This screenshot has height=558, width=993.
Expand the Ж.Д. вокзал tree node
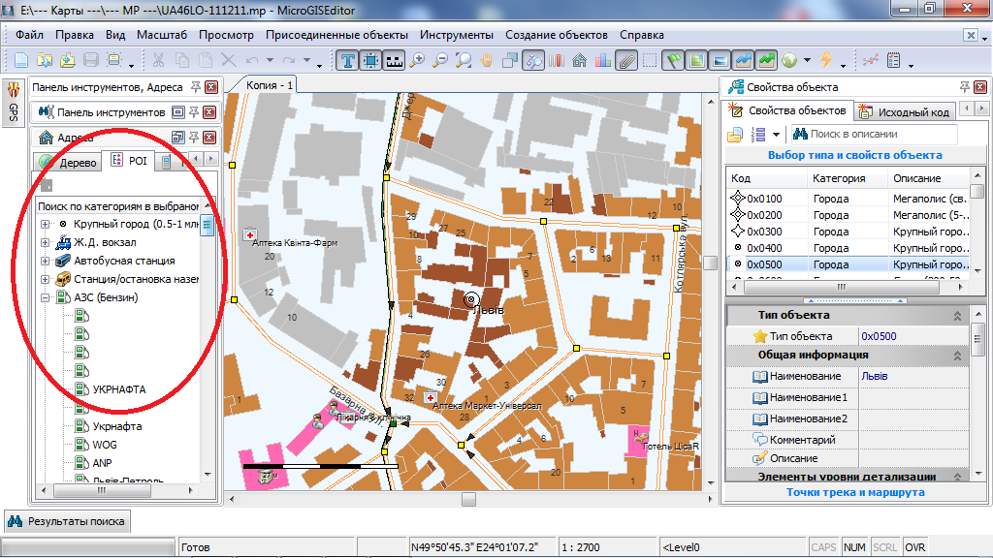pyautogui.click(x=46, y=242)
